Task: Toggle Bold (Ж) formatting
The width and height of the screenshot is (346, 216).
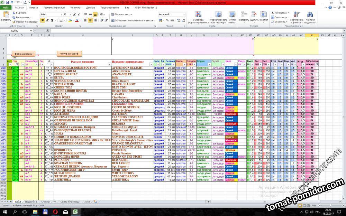Action: point(43,20)
